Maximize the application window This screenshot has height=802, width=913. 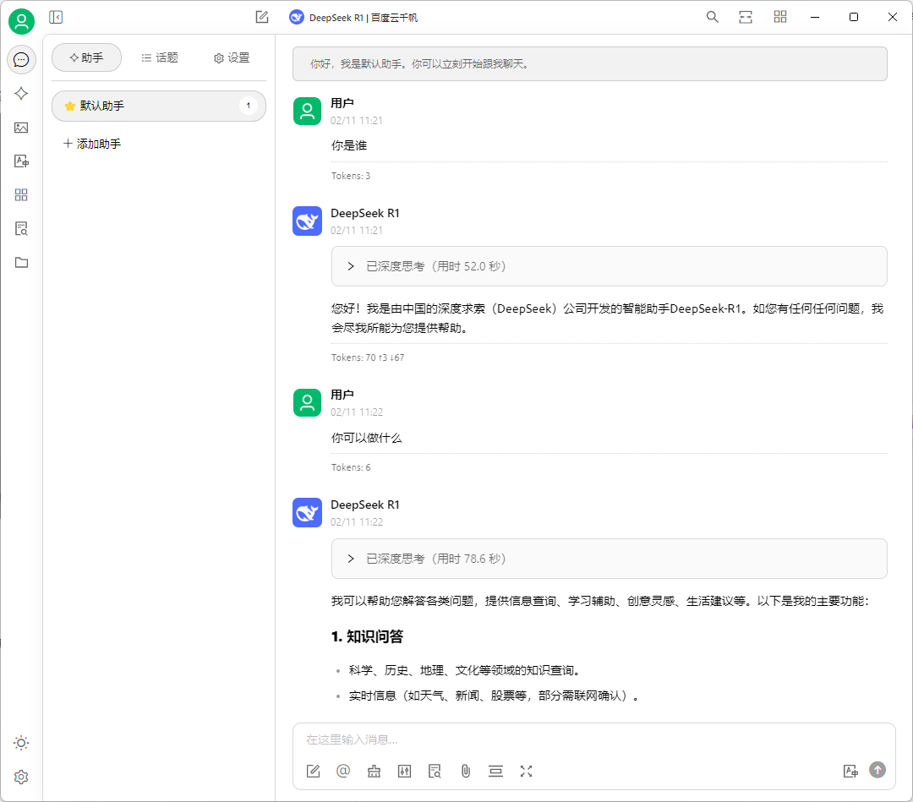point(854,17)
